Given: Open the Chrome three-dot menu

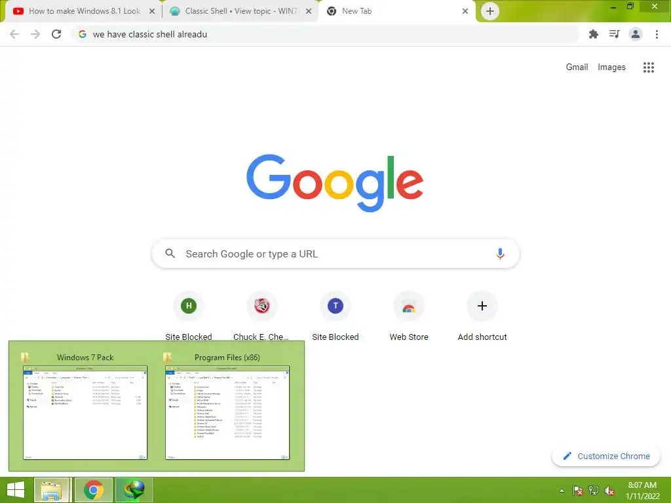Looking at the screenshot, I should pos(657,34).
